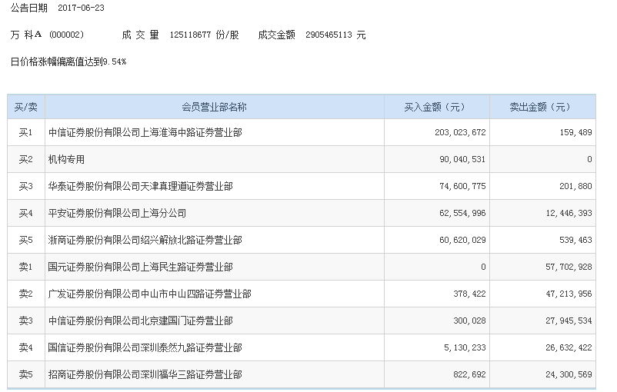Image resolution: width=617 pixels, height=392 pixels.
Task: Click buy amount 378,422
Action: coord(469,294)
